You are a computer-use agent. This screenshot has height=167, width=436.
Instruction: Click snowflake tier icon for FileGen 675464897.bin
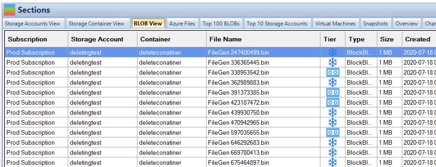pyautogui.click(x=333, y=162)
